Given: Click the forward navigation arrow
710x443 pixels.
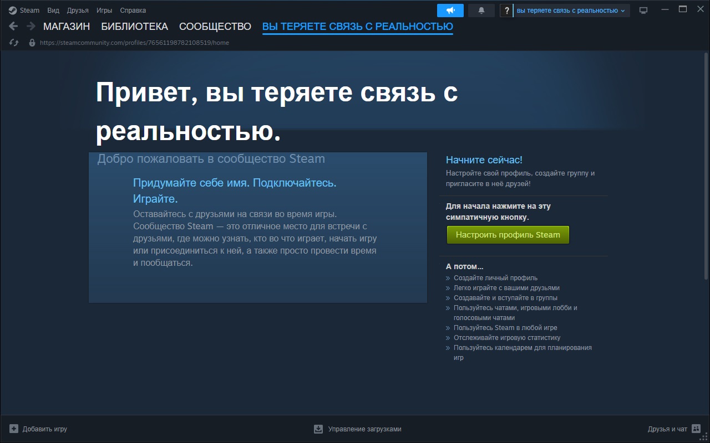Looking at the screenshot, I should tap(31, 26).
